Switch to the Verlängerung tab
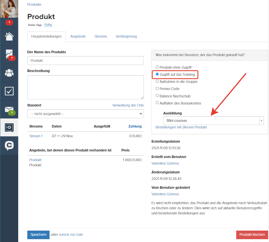 [126, 36]
